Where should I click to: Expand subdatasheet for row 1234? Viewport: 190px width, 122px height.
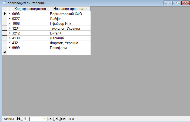click(x=9, y=28)
